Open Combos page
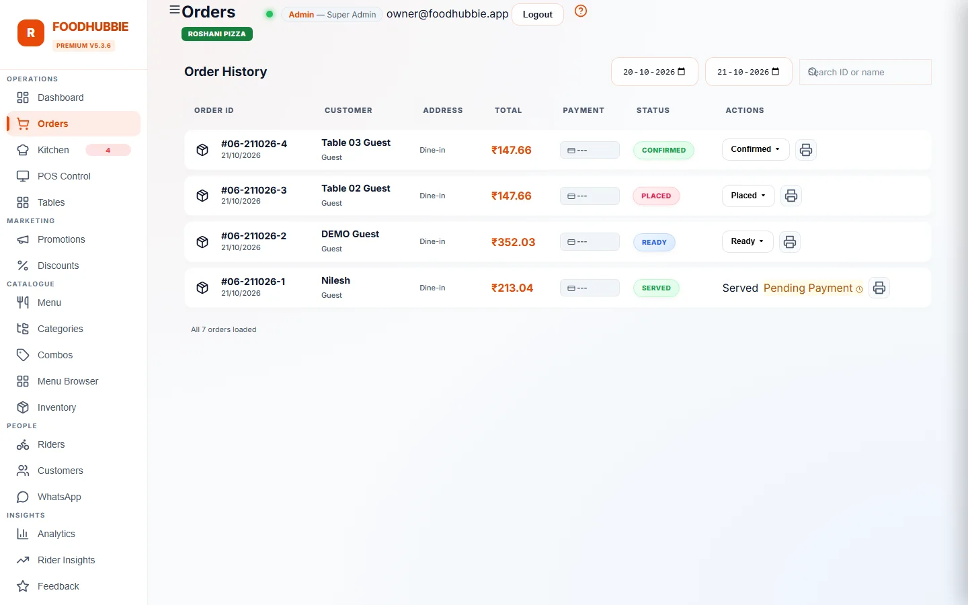 click(73, 355)
